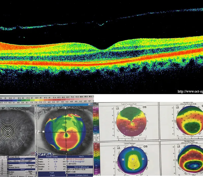This screenshot has width=203, height=177.
Task: Click the blue Sim K value at 103 degrees
Action: click(x=75, y=161)
